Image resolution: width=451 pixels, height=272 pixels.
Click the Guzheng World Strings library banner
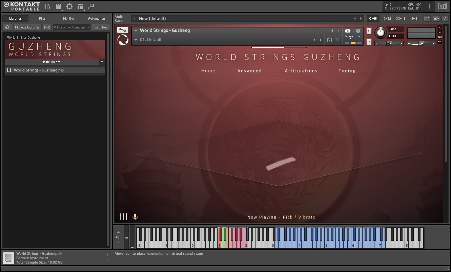pyautogui.click(x=55, y=50)
